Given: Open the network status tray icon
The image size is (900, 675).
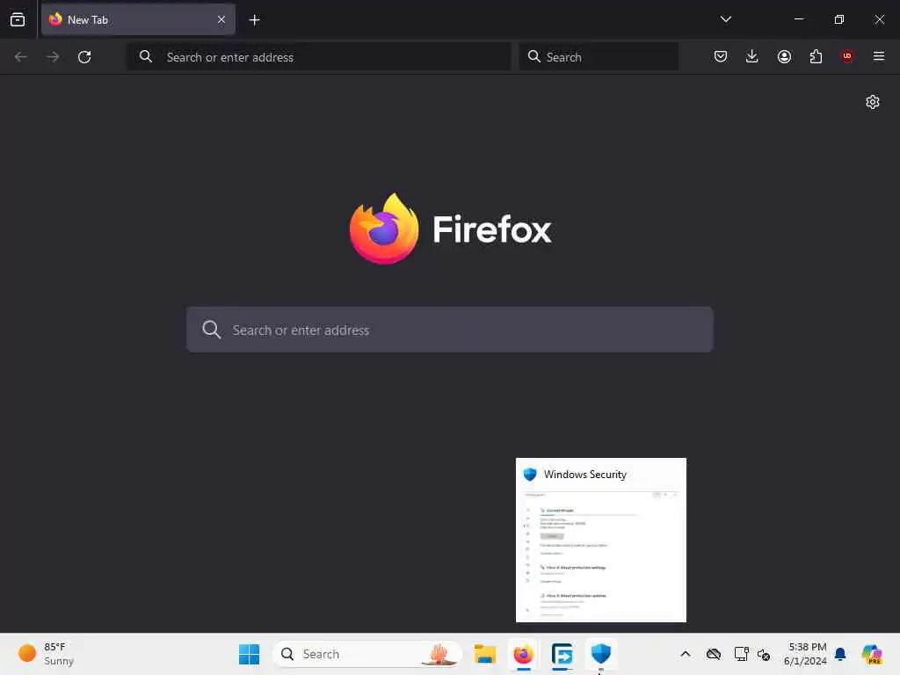Looking at the screenshot, I should (x=741, y=654).
